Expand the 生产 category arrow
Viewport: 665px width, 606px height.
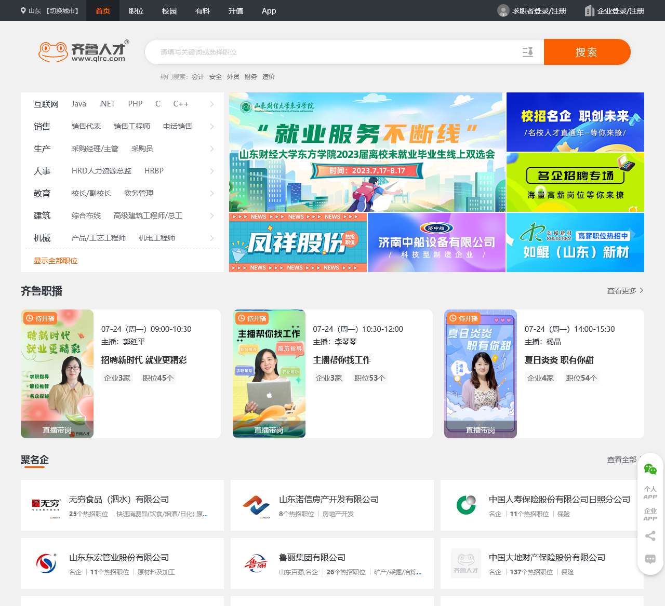pyautogui.click(x=212, y=149)
